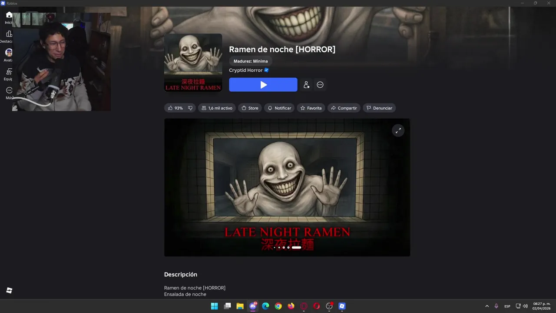This screenshot has width=556, height=313.
Task: Open the Cryptid Horror creator link
Action: point(246,70)
